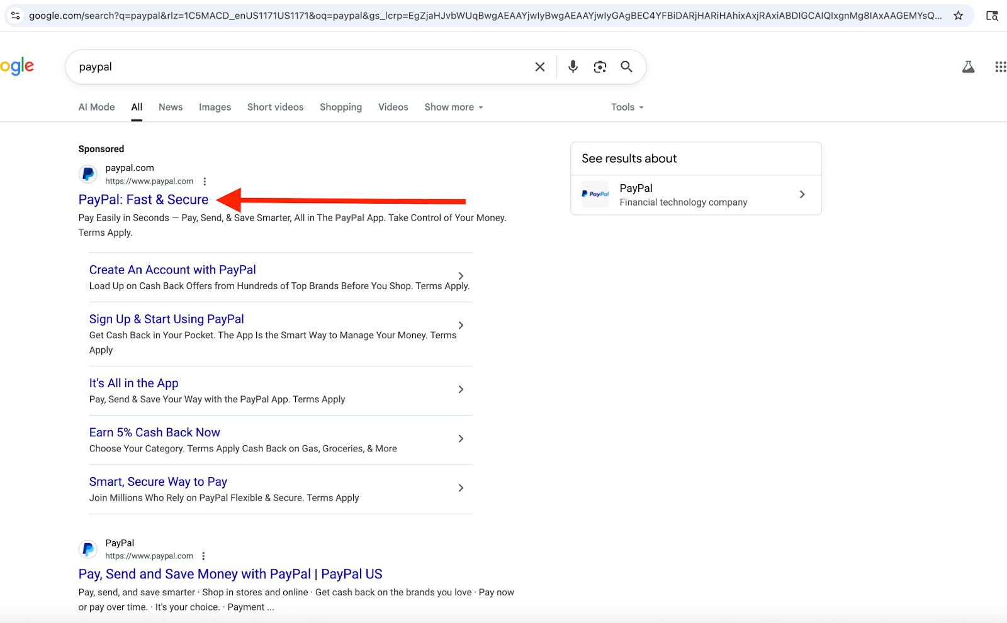Image resolution: width=1007 pixels, height=623 pixels.
Task: Start voice search with microphone icon
Action: [573, 67]
